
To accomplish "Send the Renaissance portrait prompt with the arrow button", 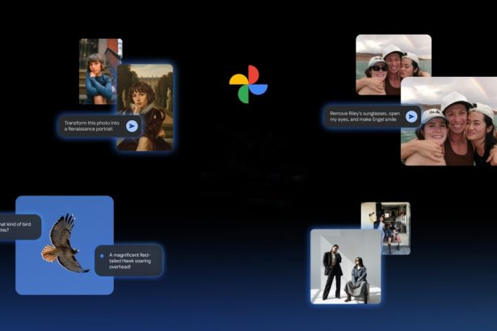I will click(132, 126).
